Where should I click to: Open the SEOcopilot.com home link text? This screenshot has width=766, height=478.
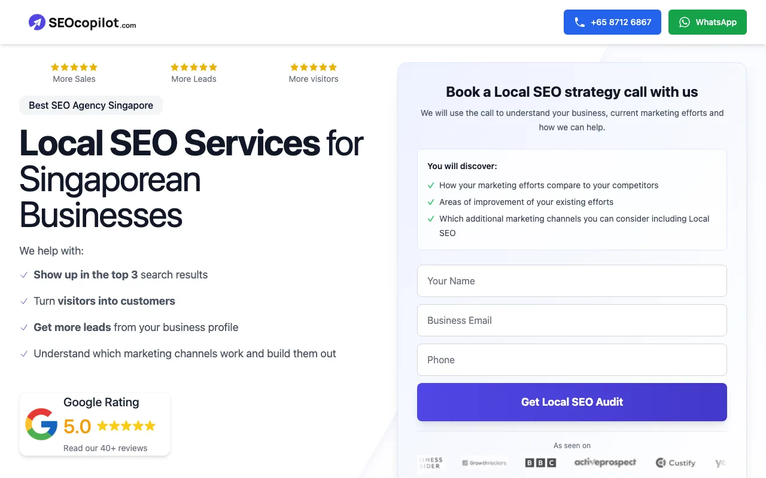point(92,23)
